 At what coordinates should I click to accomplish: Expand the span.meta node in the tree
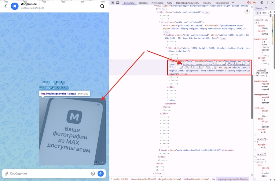click(x=160, y=150)
